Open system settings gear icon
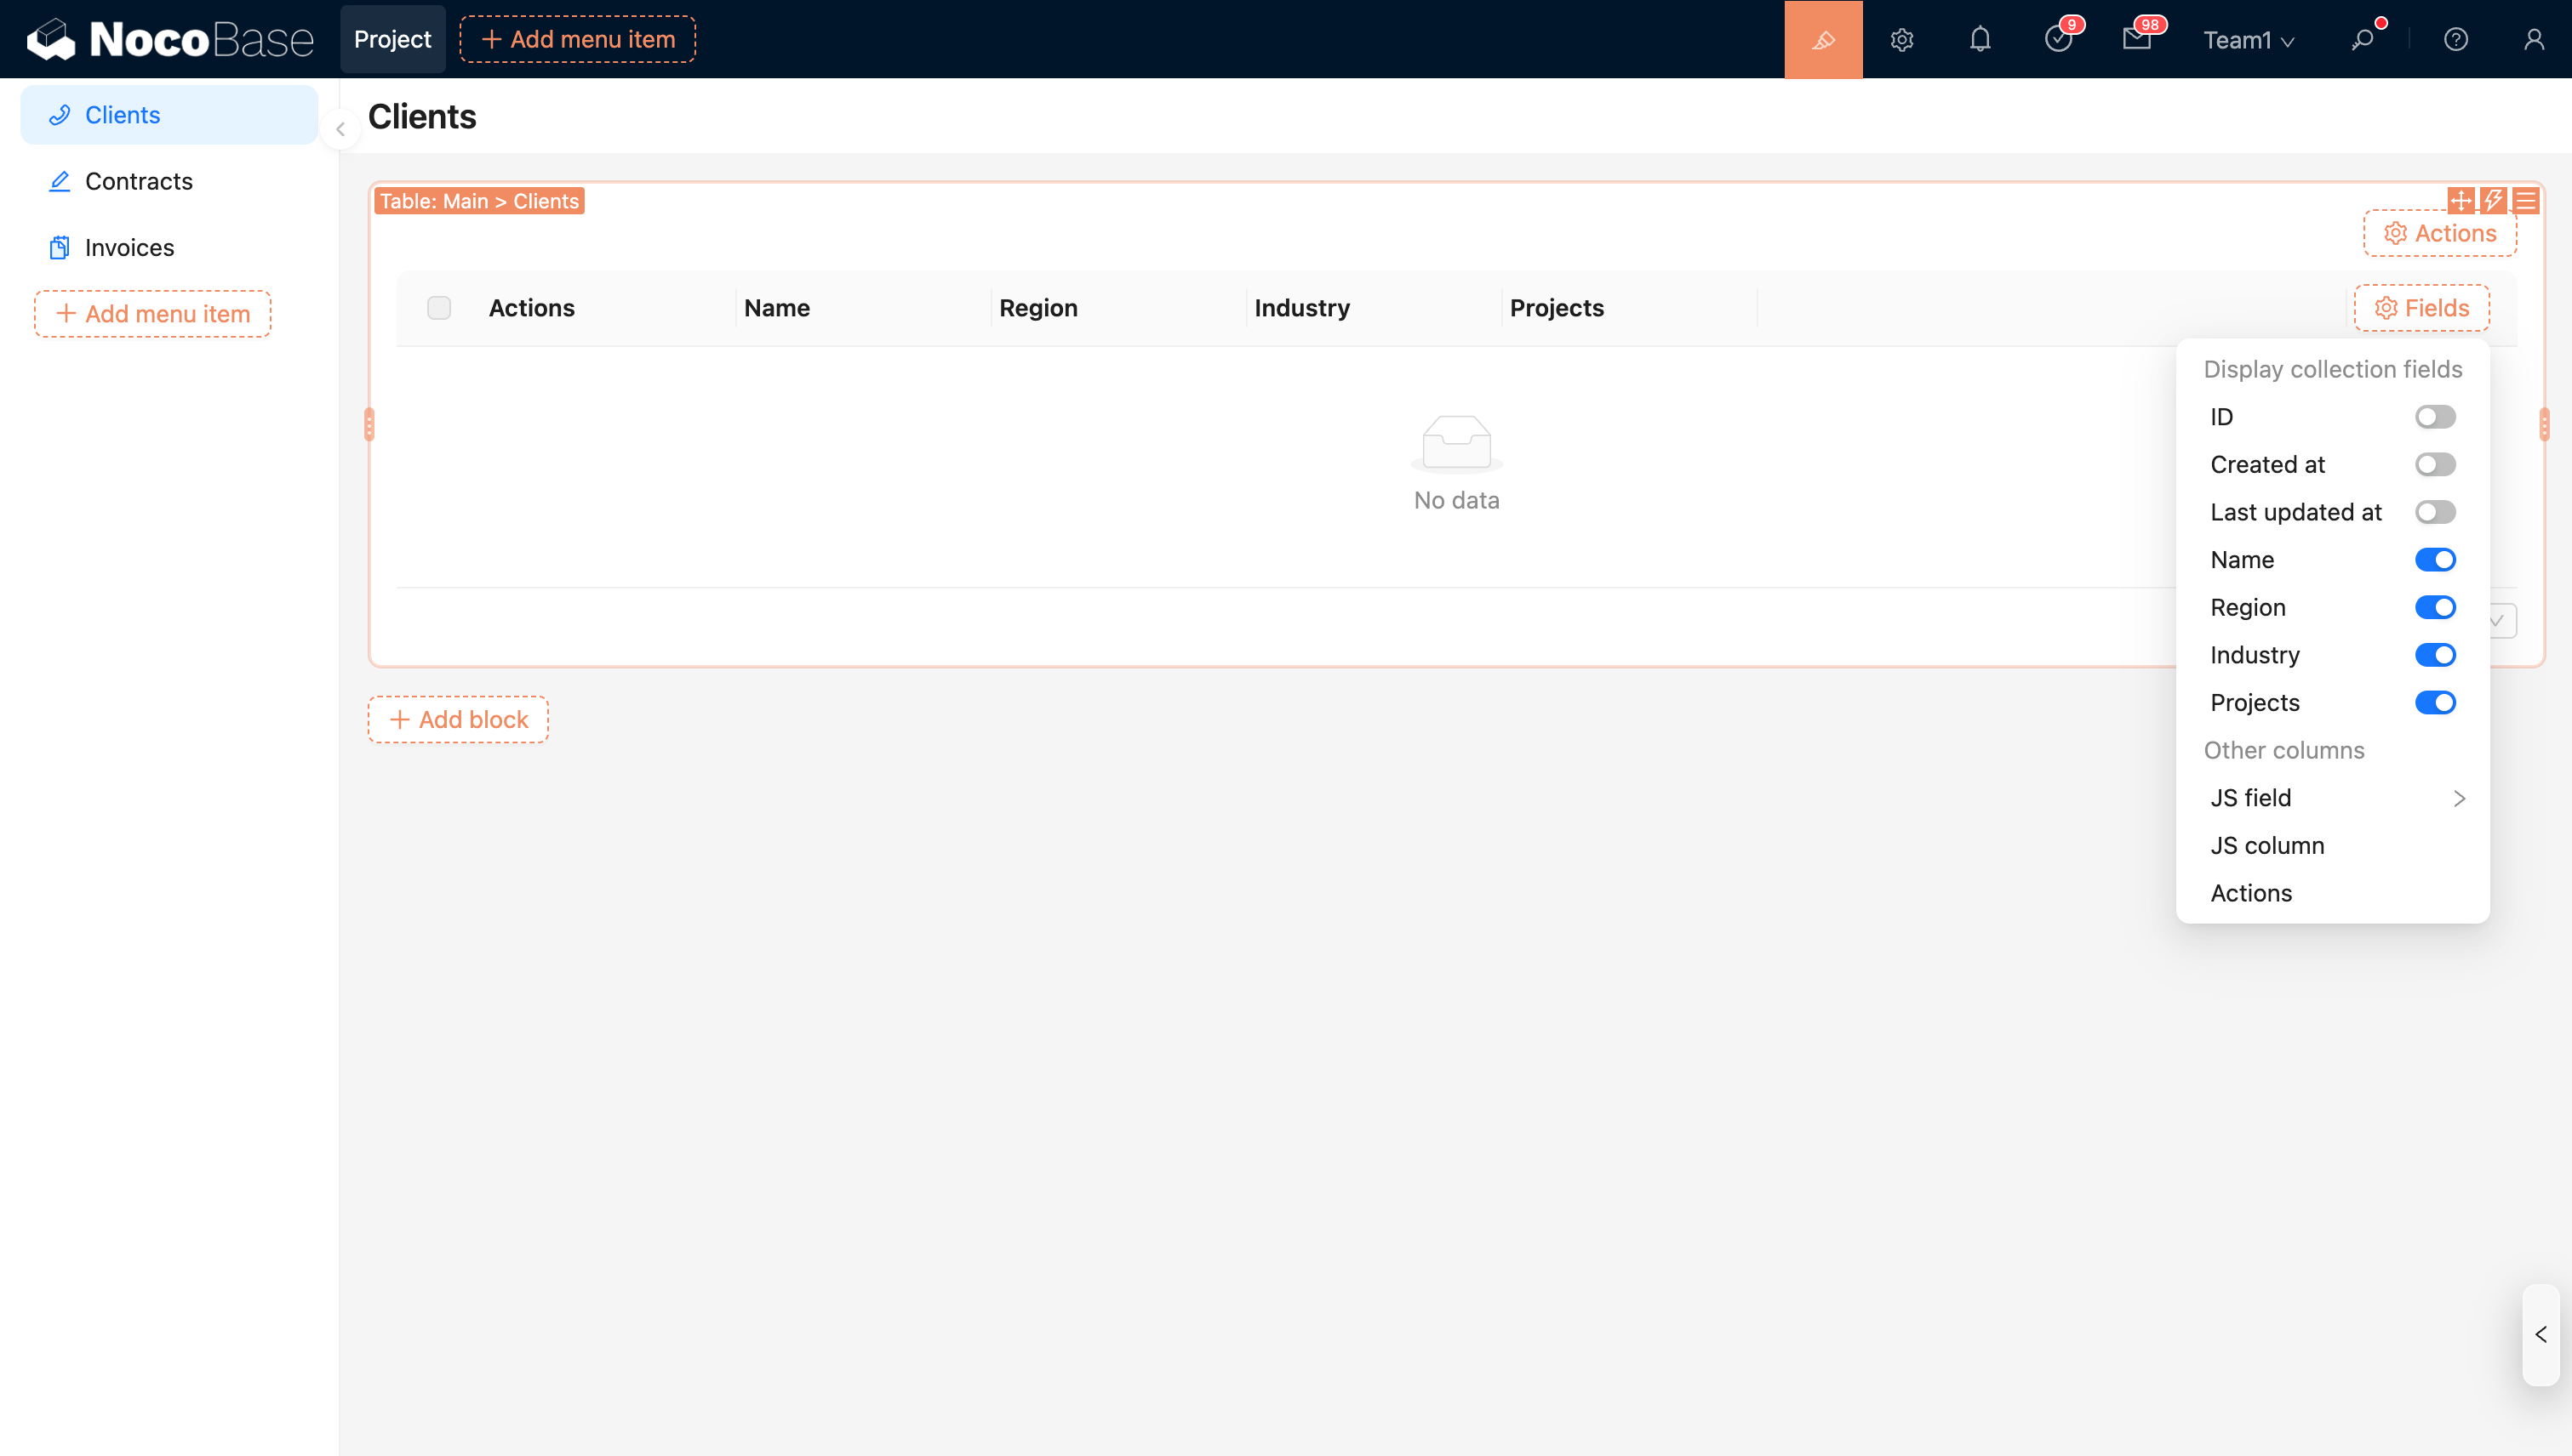Viewport: 2572px width, 1456px height. 1901,39
